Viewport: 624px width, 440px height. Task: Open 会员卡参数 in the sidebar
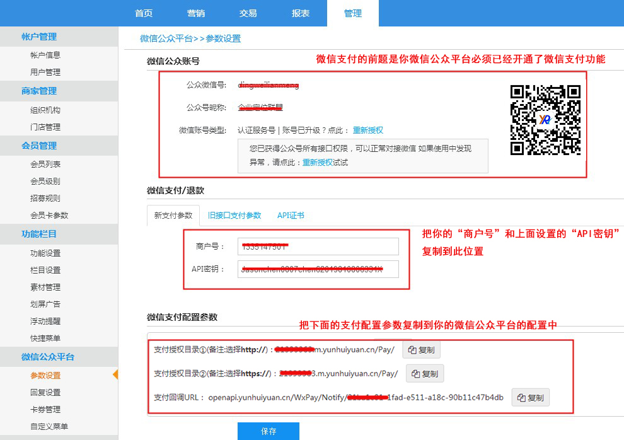click(x=49, y=216)
